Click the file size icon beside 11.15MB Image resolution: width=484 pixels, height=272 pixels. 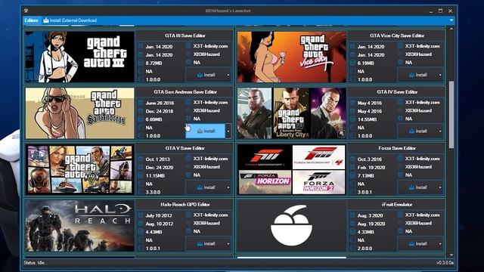[141, 175]
